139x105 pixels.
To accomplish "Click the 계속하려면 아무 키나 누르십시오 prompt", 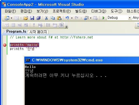I will coord(66,75).
